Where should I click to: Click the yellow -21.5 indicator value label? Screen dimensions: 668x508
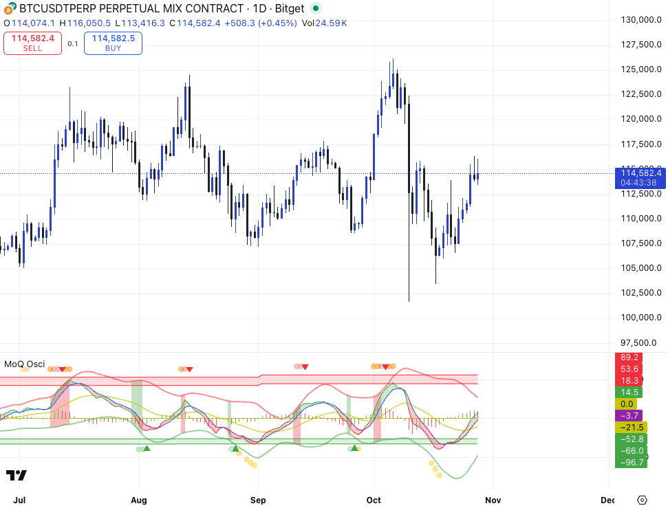[x=630, y=427]
